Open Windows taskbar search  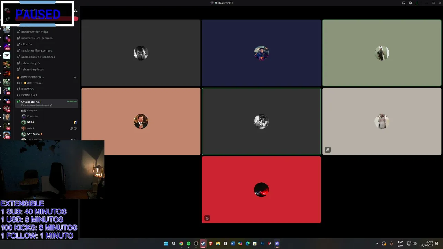click(x=174, y=243)
